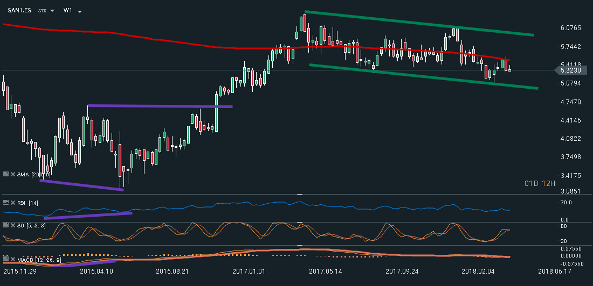Viewport: 593px width, 286px height.
Task: Click the SAN1.ES symbol name
Action: click(x=18, y=10)
